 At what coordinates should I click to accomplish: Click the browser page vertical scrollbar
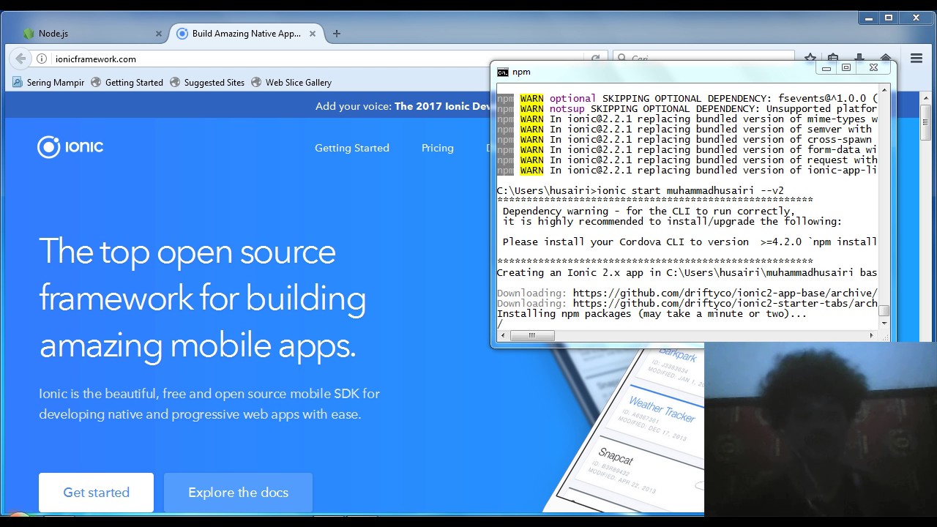pyautogui.click(x=926, y=122)
